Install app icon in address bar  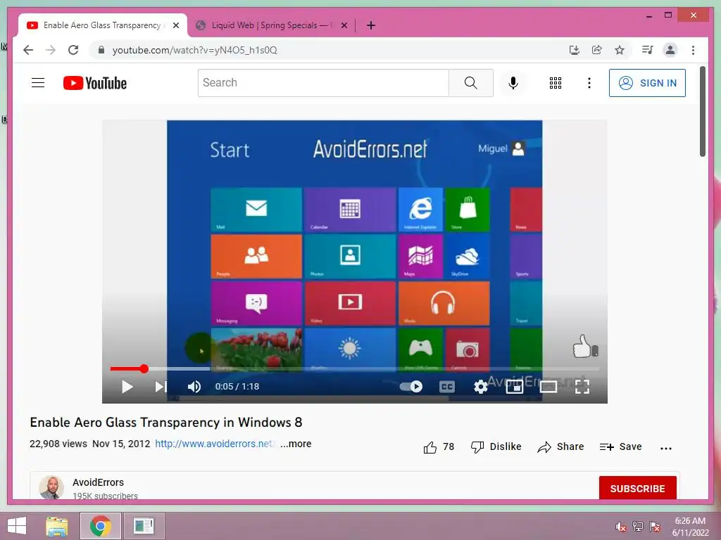pyautogui.click(x=574, y=50)
